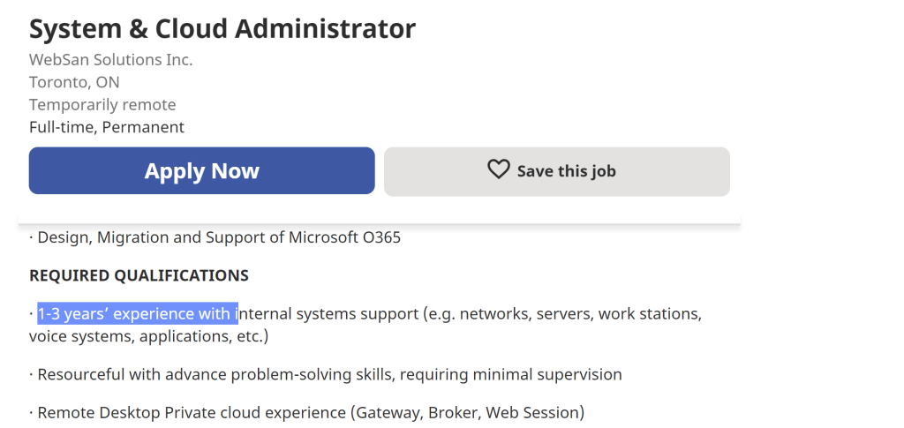Click the voice systems, applications line
904x428 pixels.
[147, 336]
